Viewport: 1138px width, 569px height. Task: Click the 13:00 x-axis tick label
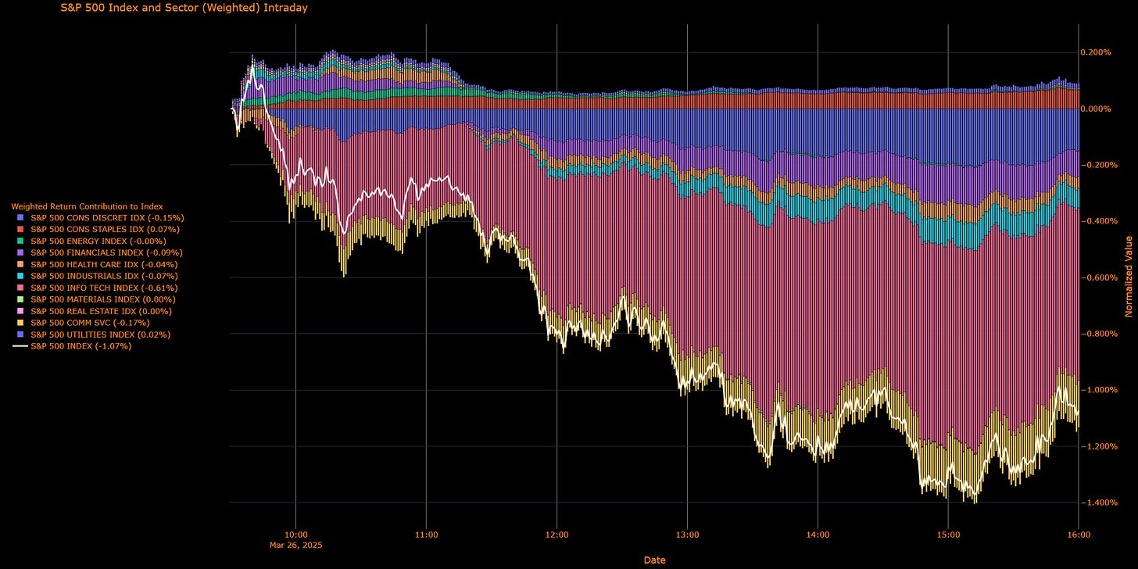[x=687, y=535]
